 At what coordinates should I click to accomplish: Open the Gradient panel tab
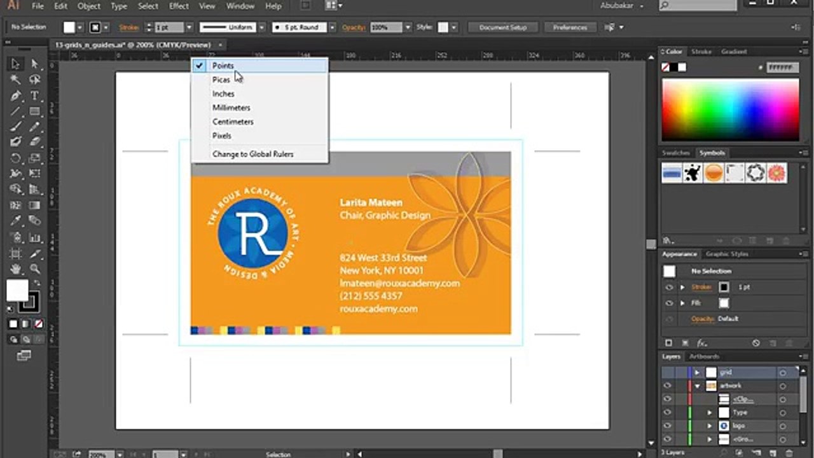coord(734,52)
